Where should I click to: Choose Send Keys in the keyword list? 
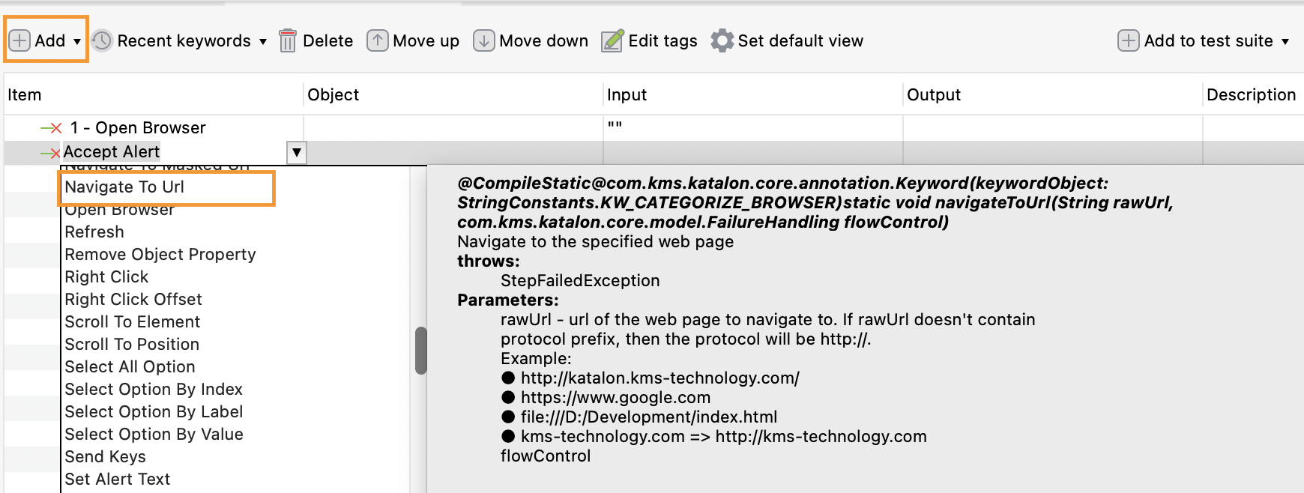[106, 457]
